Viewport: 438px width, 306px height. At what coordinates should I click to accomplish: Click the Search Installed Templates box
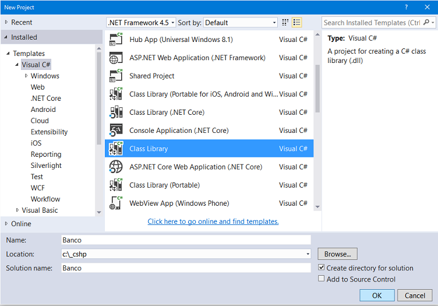[372, 22]
